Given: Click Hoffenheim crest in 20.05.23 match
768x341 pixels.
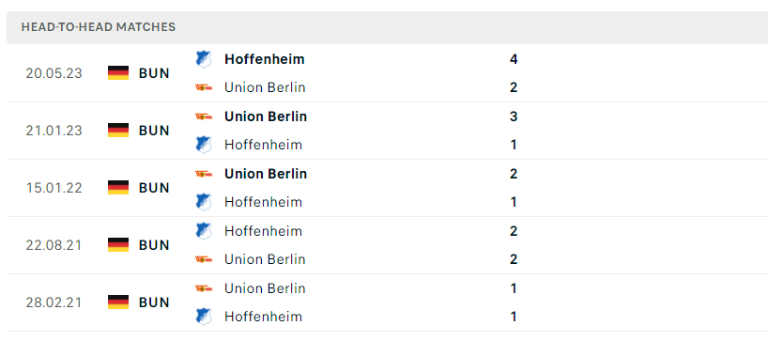Looking at the screenshot, I should pos(203,59).
